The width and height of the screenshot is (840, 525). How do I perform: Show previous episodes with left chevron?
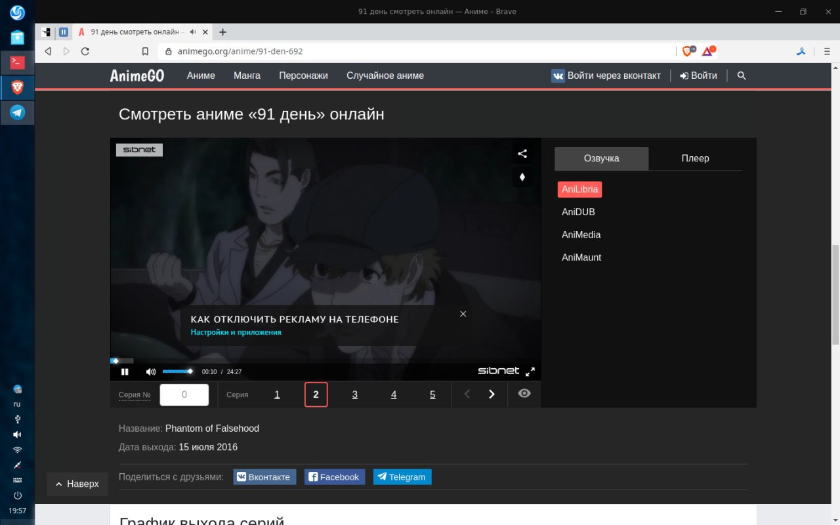pos(467,394)
